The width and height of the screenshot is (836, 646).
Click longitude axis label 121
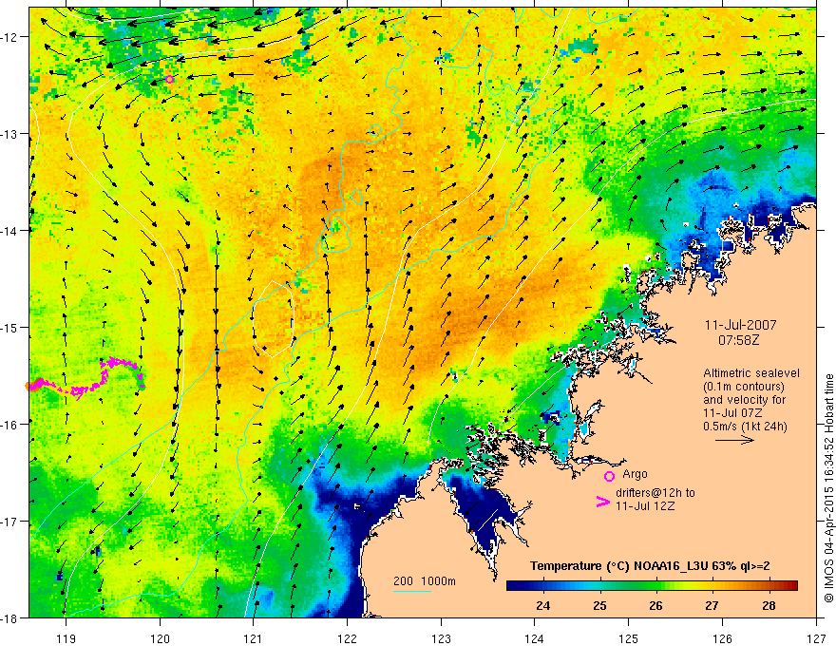[x=254, y=638]
